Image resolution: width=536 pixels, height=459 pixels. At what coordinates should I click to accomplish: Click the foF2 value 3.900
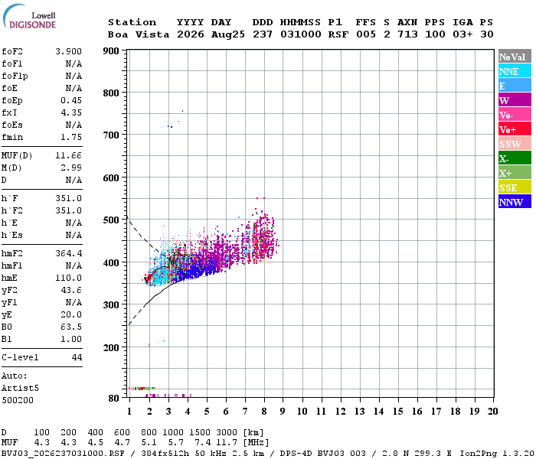(68, 51)
